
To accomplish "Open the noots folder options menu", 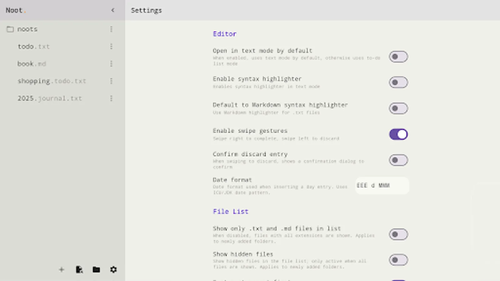I will [x=111, y=29].
